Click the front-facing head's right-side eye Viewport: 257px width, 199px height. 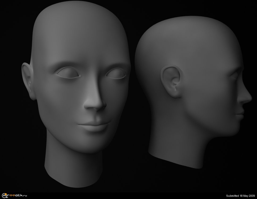(x=116, y=74)
